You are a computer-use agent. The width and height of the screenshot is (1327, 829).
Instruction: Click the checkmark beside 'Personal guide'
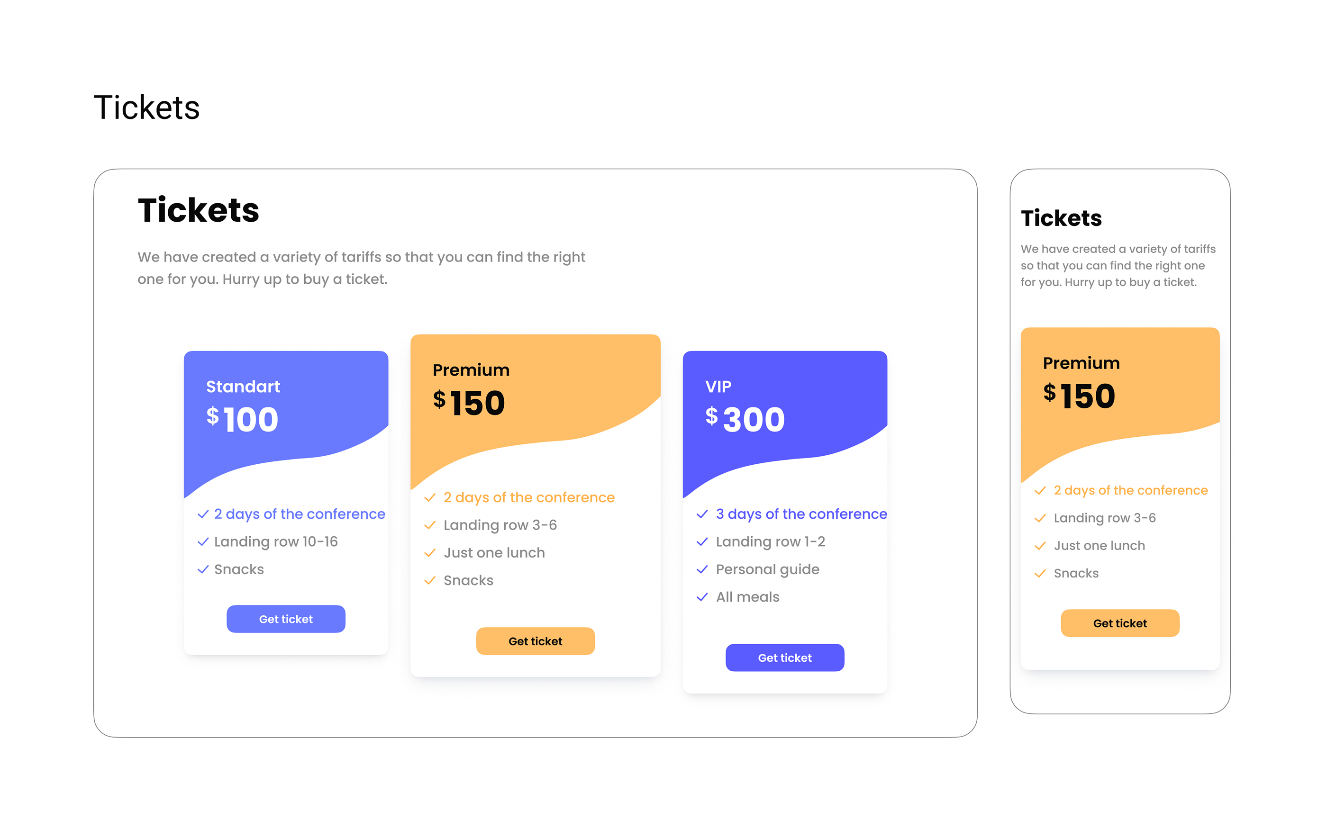coord(702,569)
